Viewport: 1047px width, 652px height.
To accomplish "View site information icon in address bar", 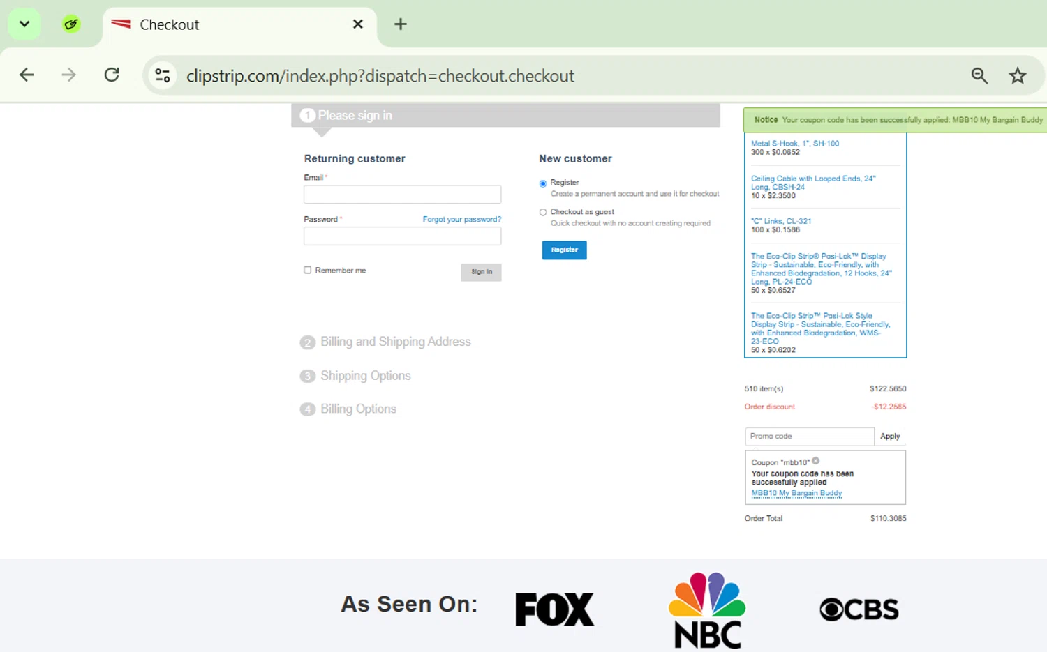I will click(163, 75).
